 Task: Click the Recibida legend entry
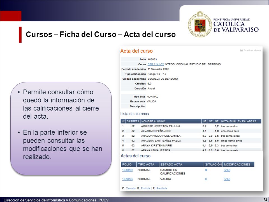(x=162, y=188)
